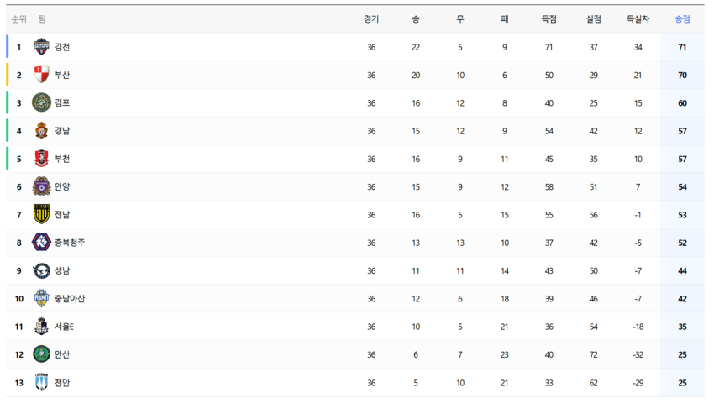Select 부산's 70 points cell

pyautogui.click(x=682, y=75)
